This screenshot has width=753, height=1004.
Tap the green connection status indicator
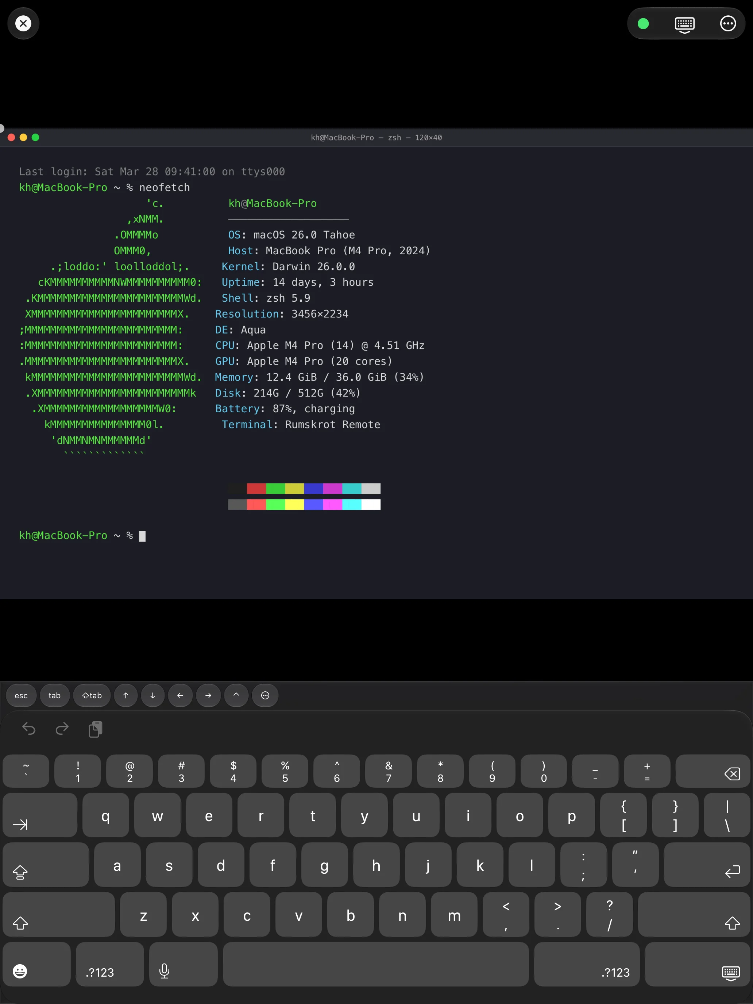pos(643,24)
